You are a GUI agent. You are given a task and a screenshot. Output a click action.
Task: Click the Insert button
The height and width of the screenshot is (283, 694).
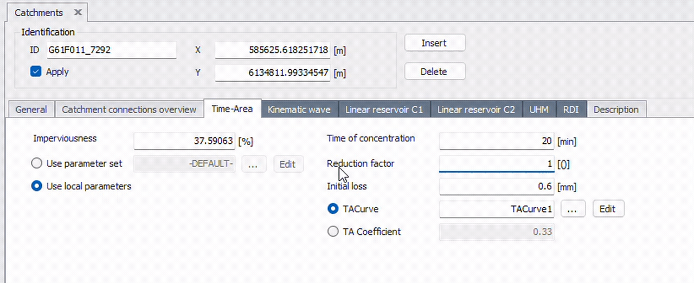tap(434, 43)
